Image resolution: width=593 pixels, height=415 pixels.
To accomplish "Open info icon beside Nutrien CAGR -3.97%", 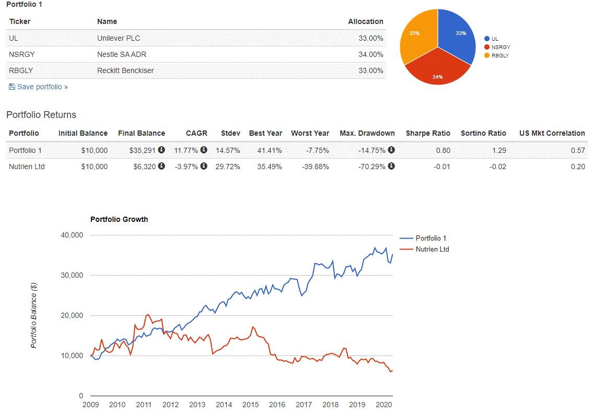I will (x=204, y=166).
